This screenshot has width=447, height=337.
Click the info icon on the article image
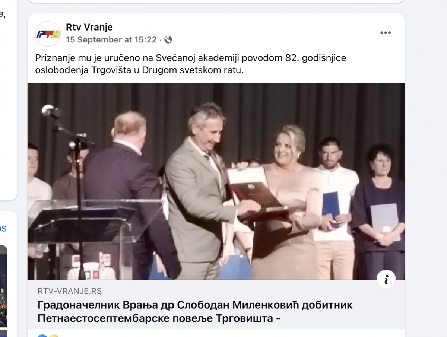click(x=386, y=279)
